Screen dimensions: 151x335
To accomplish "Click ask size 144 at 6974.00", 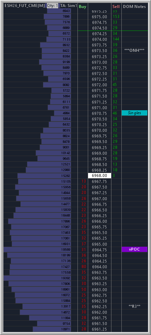I will [x=116, y=39].
